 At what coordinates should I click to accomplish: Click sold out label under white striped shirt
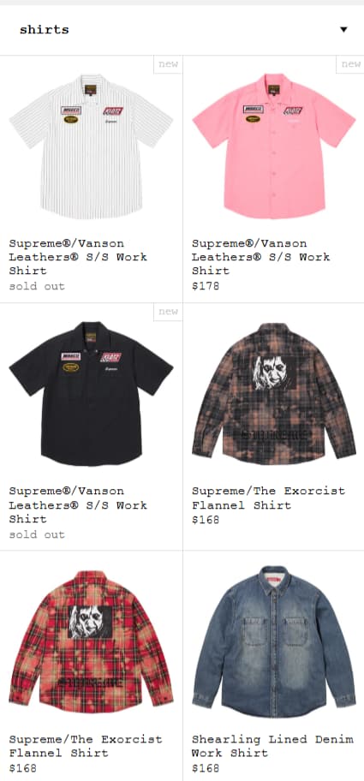pos(37,286)
